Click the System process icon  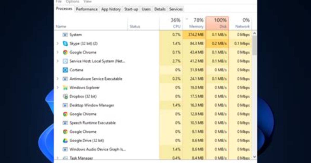[x=65, y=35]
